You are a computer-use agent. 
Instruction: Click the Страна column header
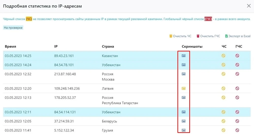pos(108,47)
